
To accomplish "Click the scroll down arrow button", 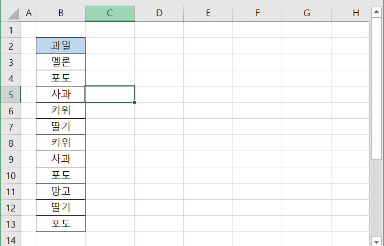I will (376, 242).
